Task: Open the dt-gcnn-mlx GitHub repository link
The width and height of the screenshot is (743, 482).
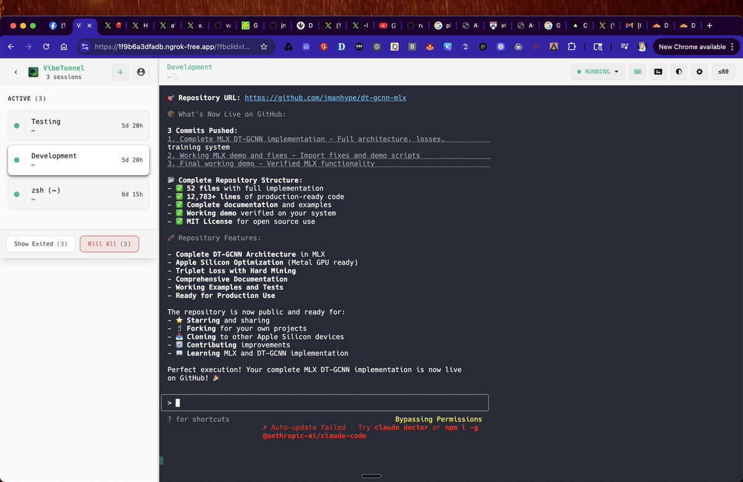Action: tap(326, 98)
